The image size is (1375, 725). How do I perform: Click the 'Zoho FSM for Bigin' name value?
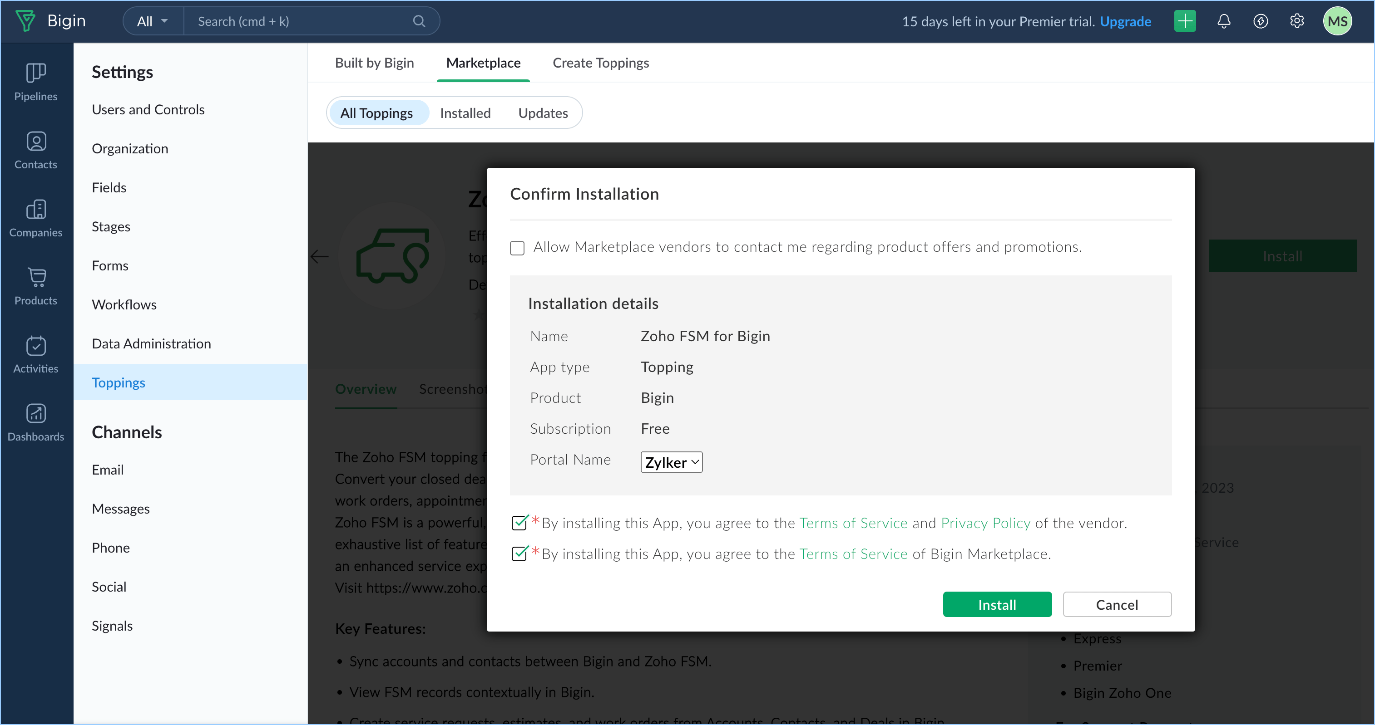[705, 336]
